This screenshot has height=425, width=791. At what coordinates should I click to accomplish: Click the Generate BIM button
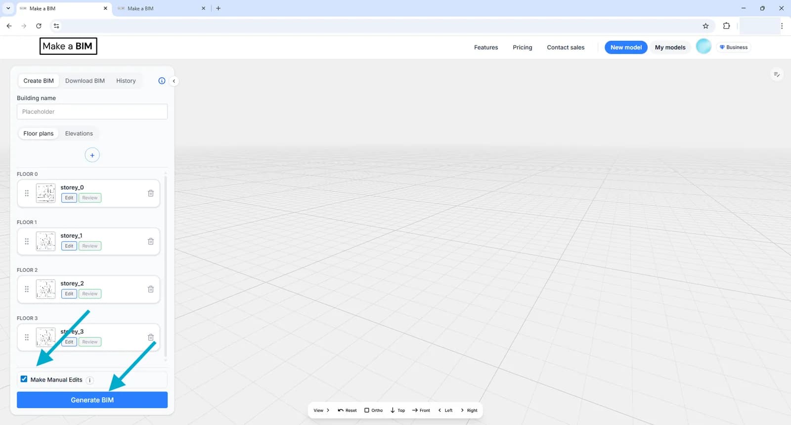[92, 400]
